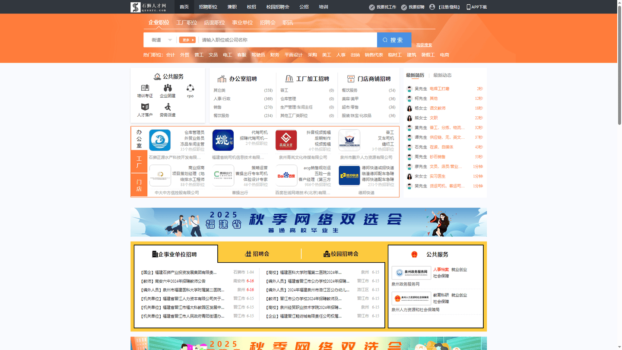The height and width of the screenshot is (350, 622).
Task: Switch to 事业单位 search tab
Action: tap(242, 22)
